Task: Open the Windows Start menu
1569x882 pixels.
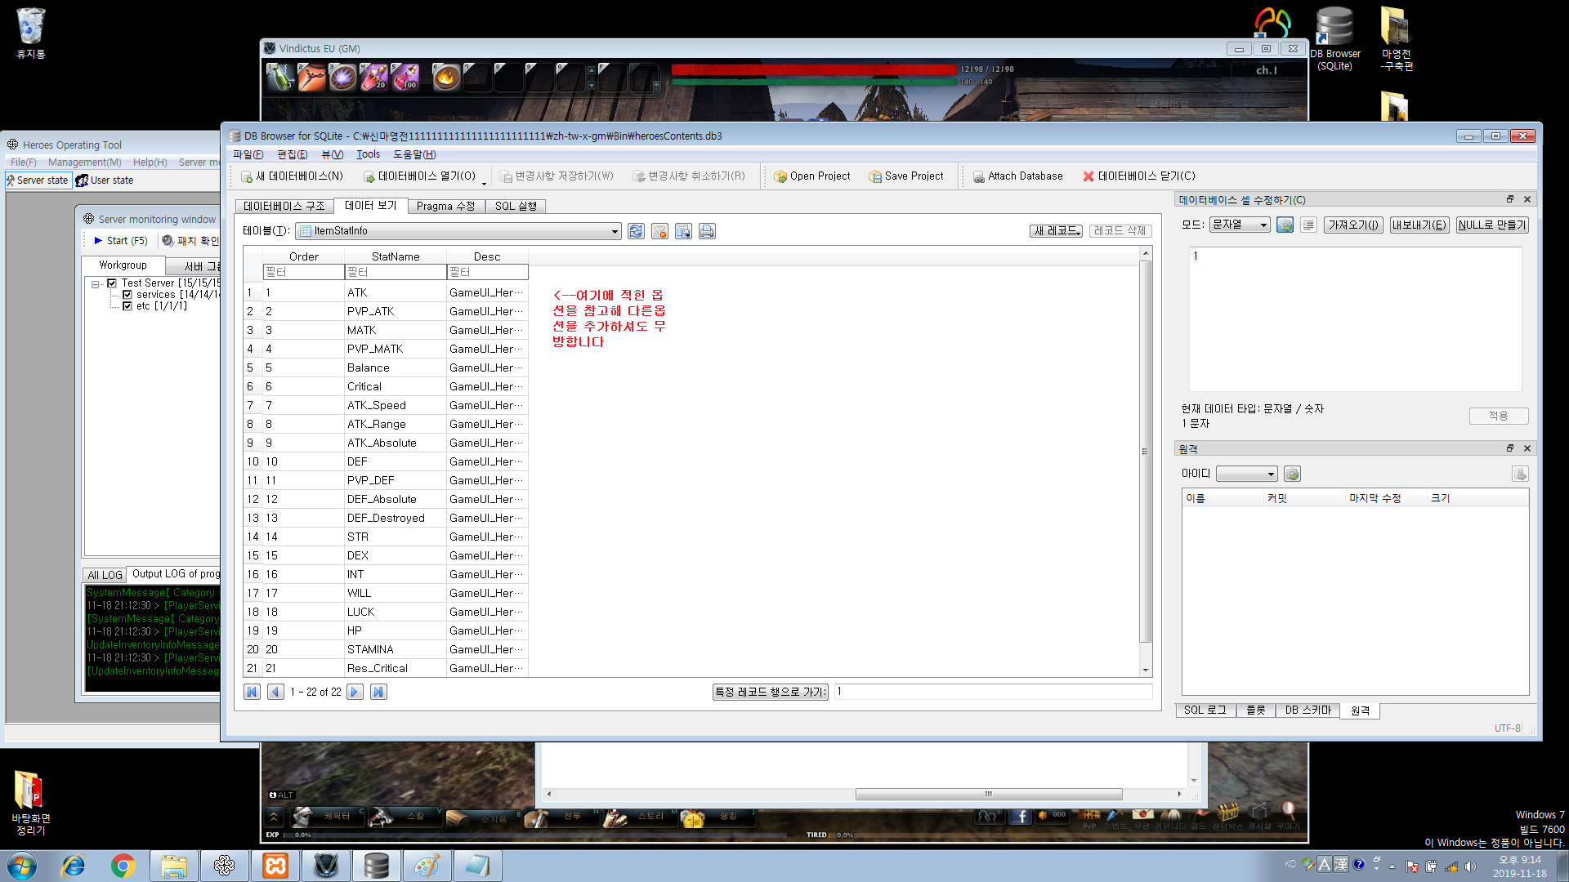Action: point(22,866)
